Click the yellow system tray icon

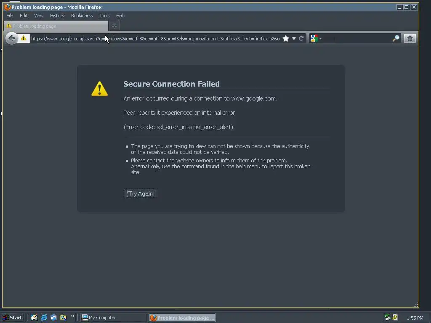pos(395,318)
